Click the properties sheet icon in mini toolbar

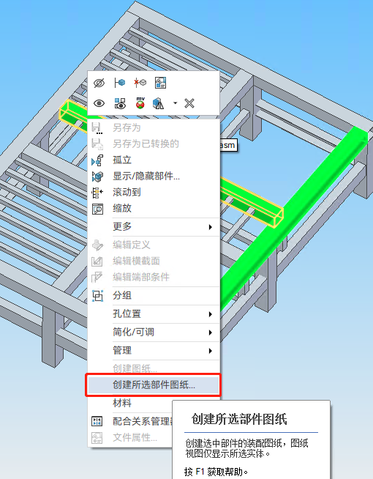click(160, 83)
